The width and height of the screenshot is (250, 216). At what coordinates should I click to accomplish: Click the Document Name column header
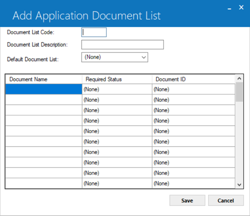(x=44, y=79)
